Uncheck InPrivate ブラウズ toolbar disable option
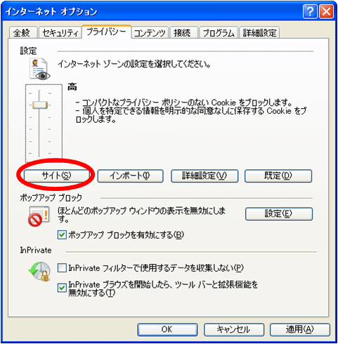Image resolution: width=338 pixels, height=344 pixels. pyautogui.click(x=62, y=288)
